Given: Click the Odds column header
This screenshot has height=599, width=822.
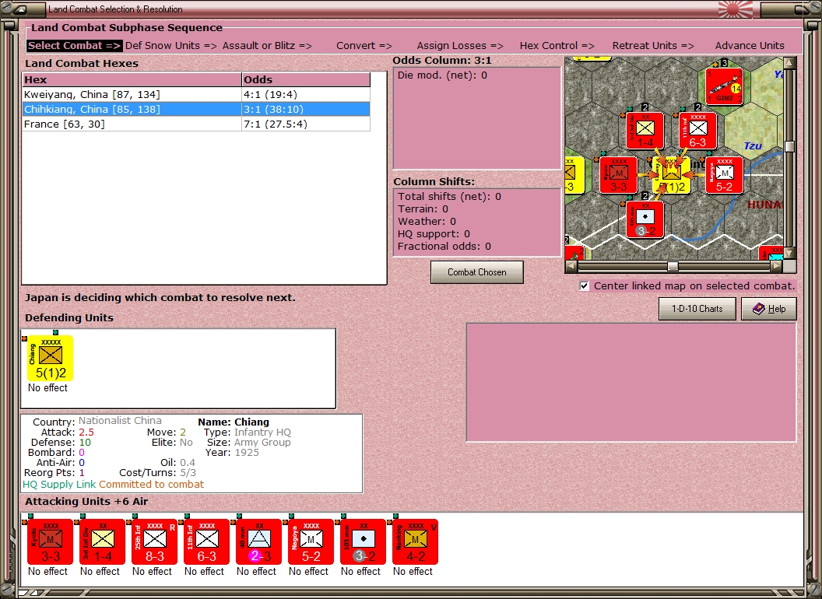Looking at the screenshot, I should point(306,79).
